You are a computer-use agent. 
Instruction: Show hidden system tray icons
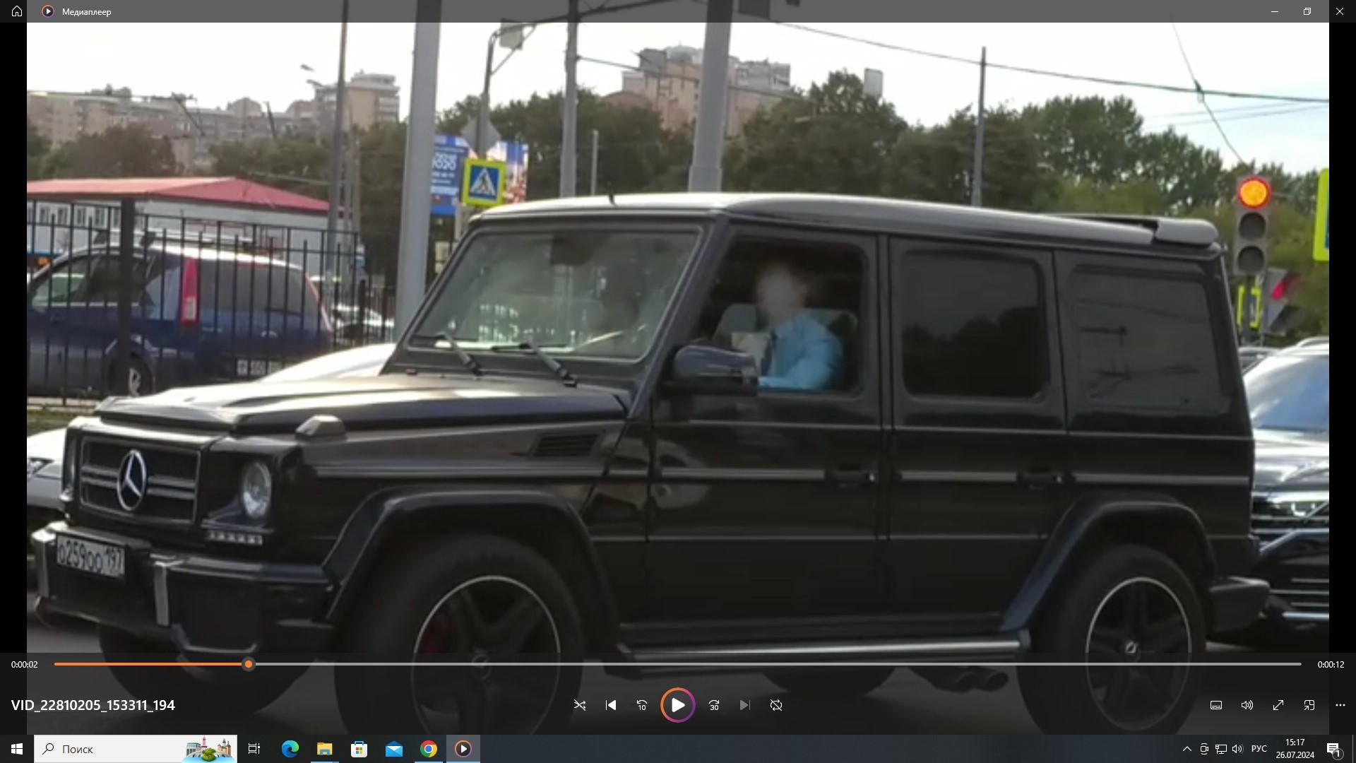click(x=1186, y=749)
